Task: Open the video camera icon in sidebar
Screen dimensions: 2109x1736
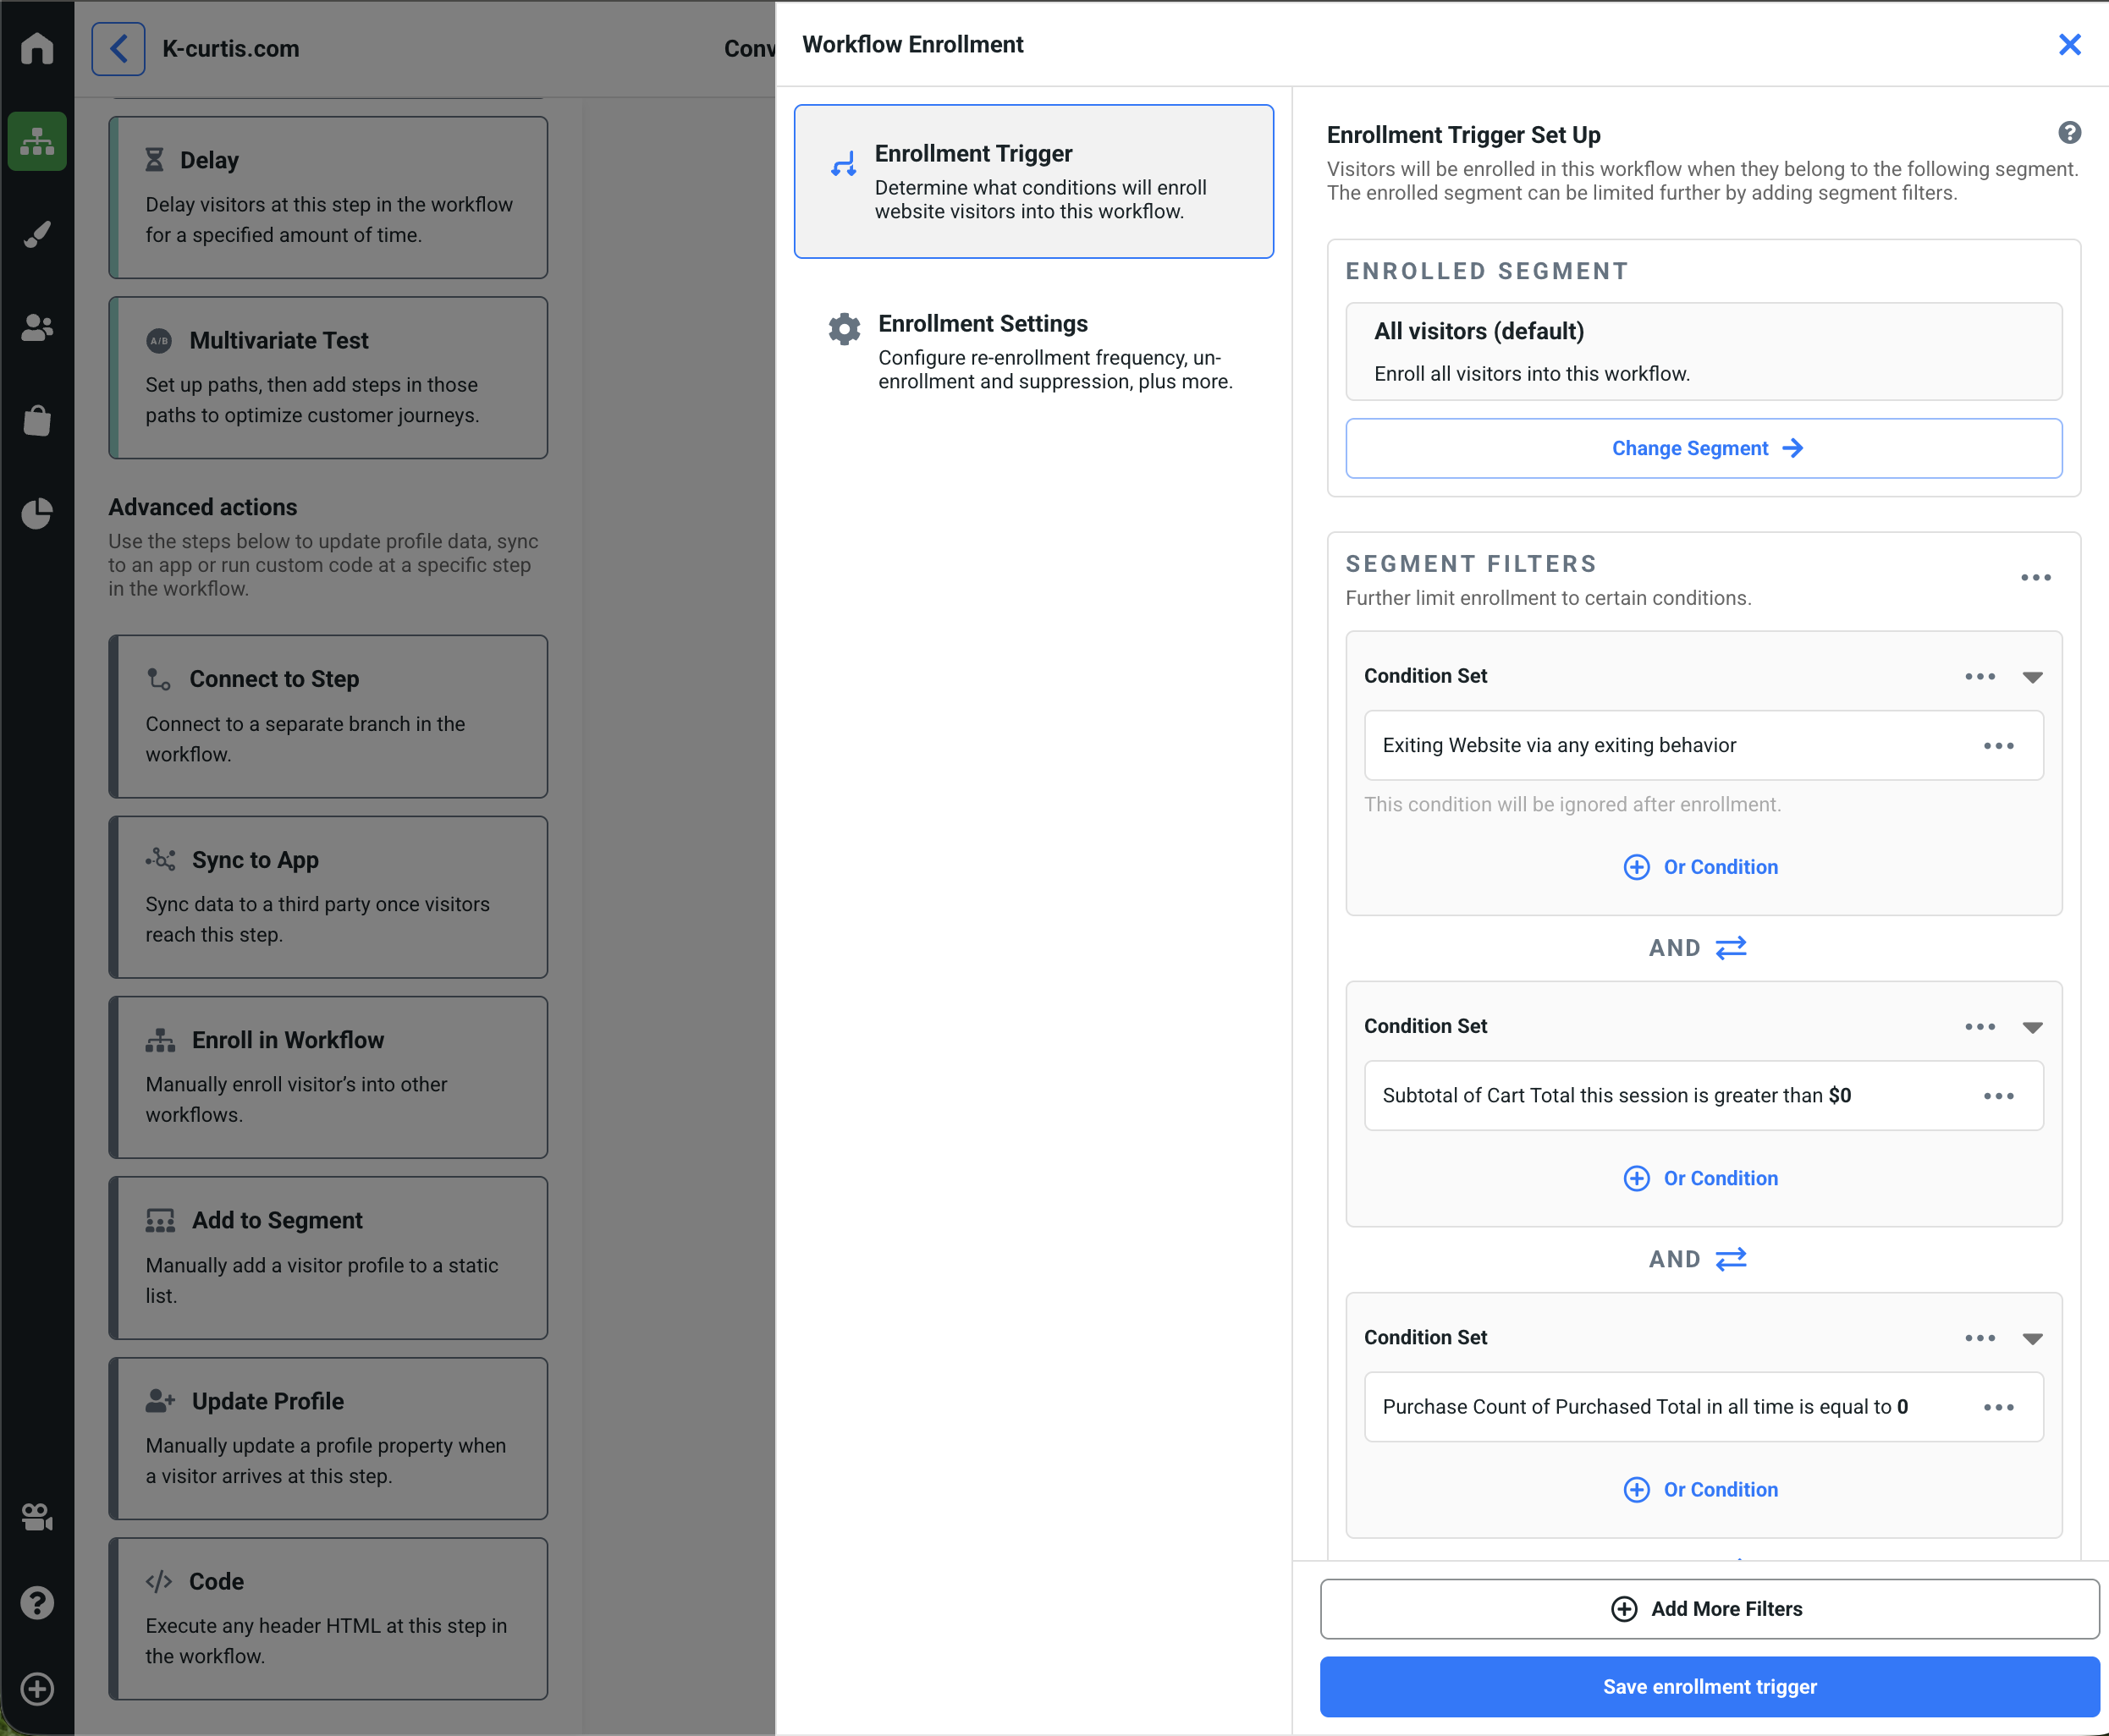Action: 37,1516
